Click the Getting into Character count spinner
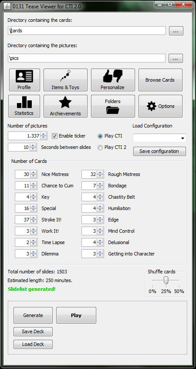Screen dimensions: 196x369 [x=93, y=254]
